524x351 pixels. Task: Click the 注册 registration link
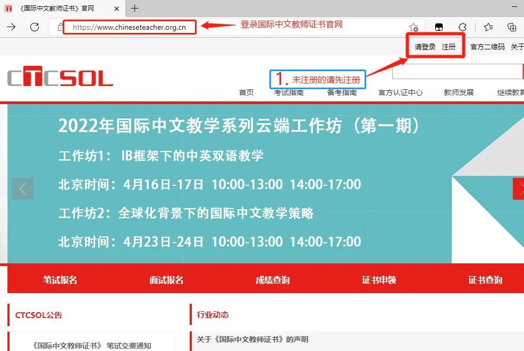coord(449,47)
